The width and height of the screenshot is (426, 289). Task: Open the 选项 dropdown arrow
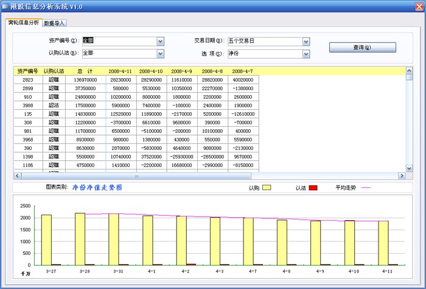point(306,54)
